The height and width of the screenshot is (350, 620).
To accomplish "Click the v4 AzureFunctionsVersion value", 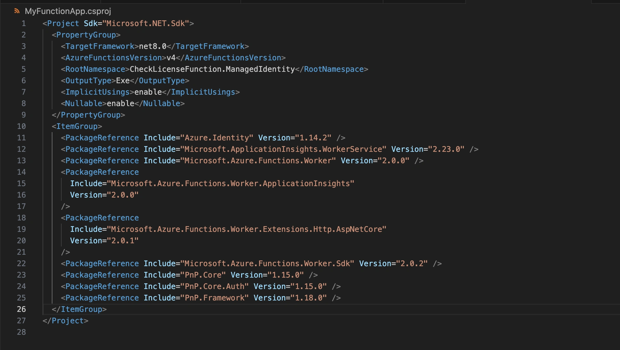I will pyautogui.click(x=171, y=58).
